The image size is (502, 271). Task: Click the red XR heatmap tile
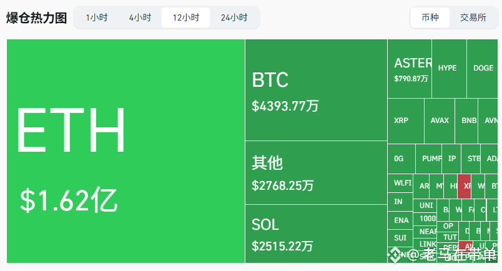coord(464,187)
